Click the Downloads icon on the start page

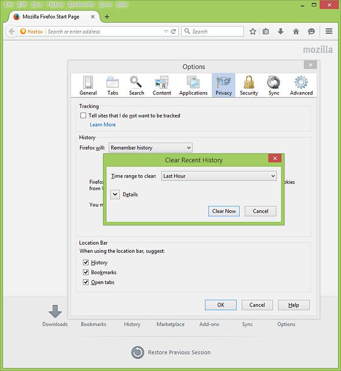tap(55, 311)
